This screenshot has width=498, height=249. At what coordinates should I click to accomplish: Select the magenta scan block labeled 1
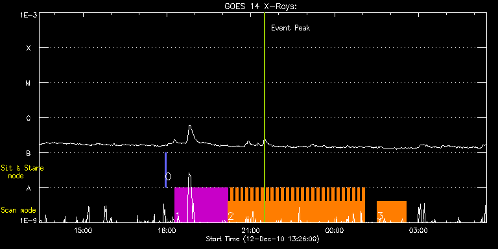201,205
